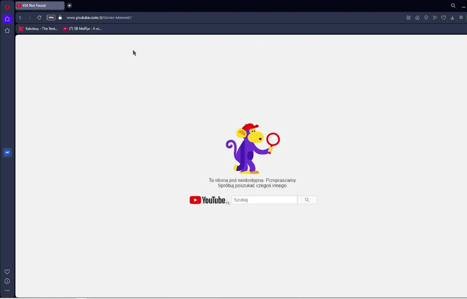The image size is (467, 299).
Task: Open downloads arrow icon
Action: click(452, 17)
